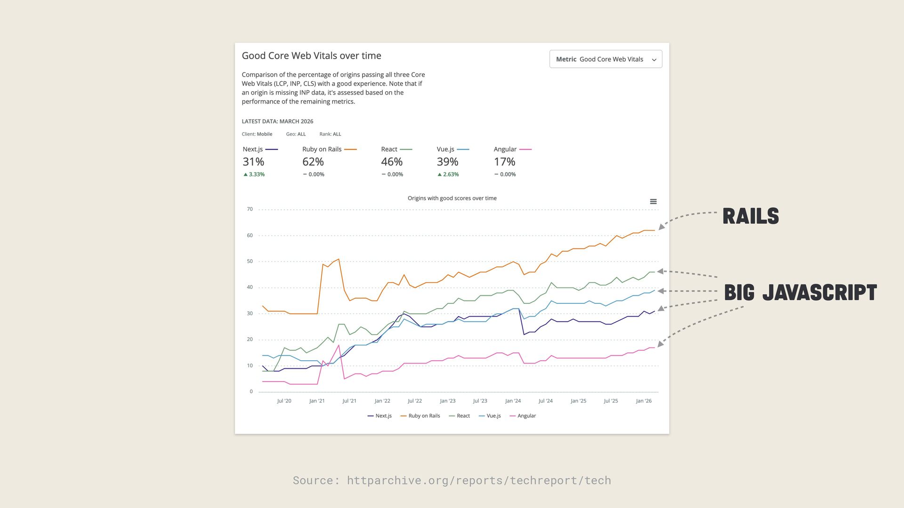This screenshot has height=508, width=904.
Task: Hide Angular series via bottom chart legend
Action: (523, 416)
